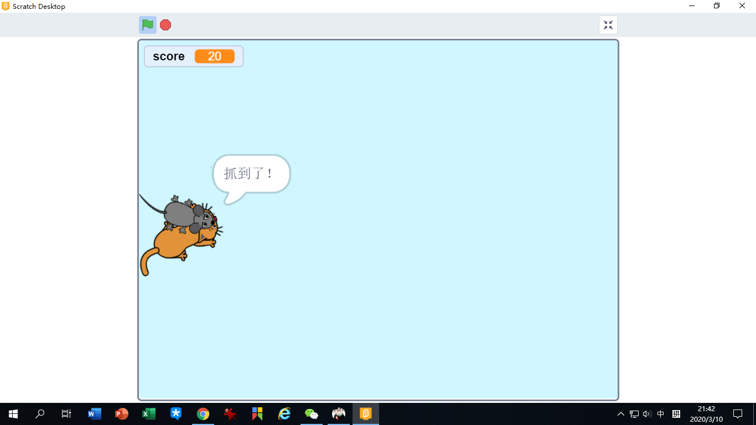Open the network status tray icon
The width and height of the screenshot is (756, 425).
[634, 414]
